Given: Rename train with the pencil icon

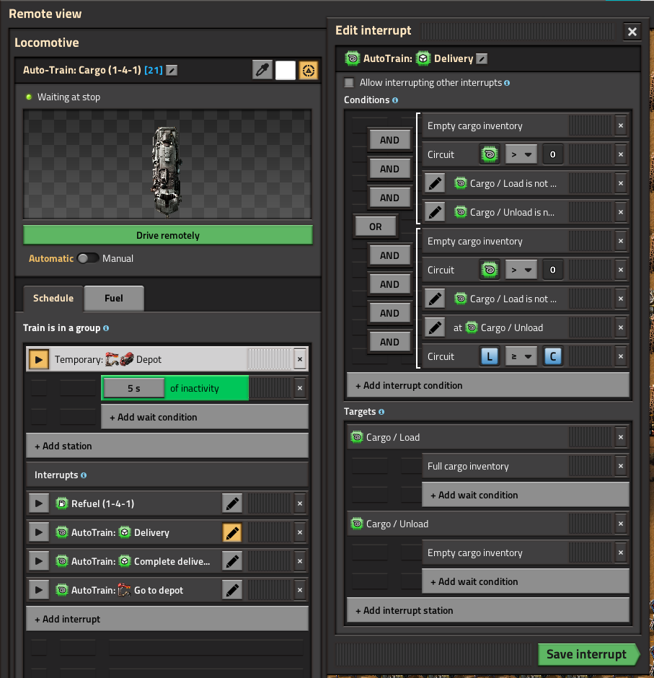Looking at the screenshot, I should pyautogui.click(x=172, y=70).
